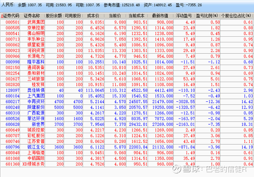Image resolution: width=254 pixels, height=177 pixels.
Task: Click the 钱江生化 stock name
Action: [36, 147]
